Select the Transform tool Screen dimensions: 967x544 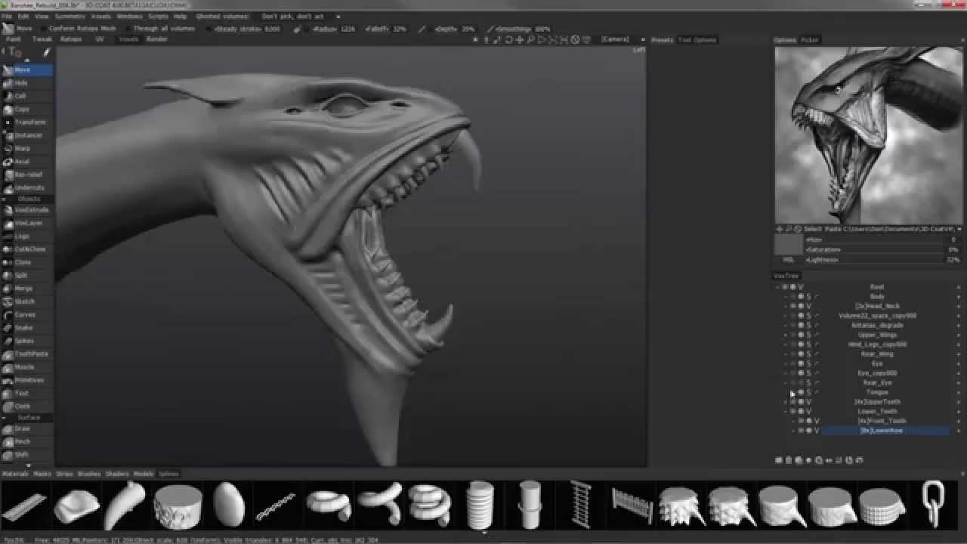(26, 122)
